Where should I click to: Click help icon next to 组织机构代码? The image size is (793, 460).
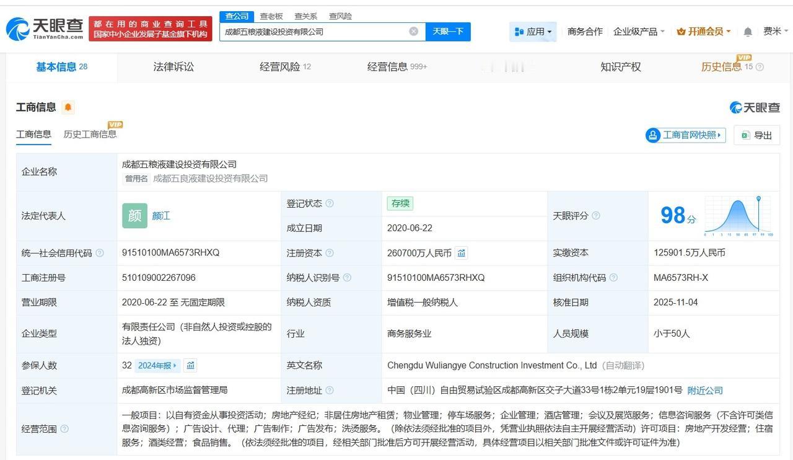point(613,278)
